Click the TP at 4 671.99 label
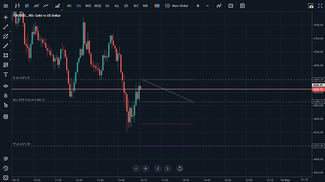 point(21,144)
